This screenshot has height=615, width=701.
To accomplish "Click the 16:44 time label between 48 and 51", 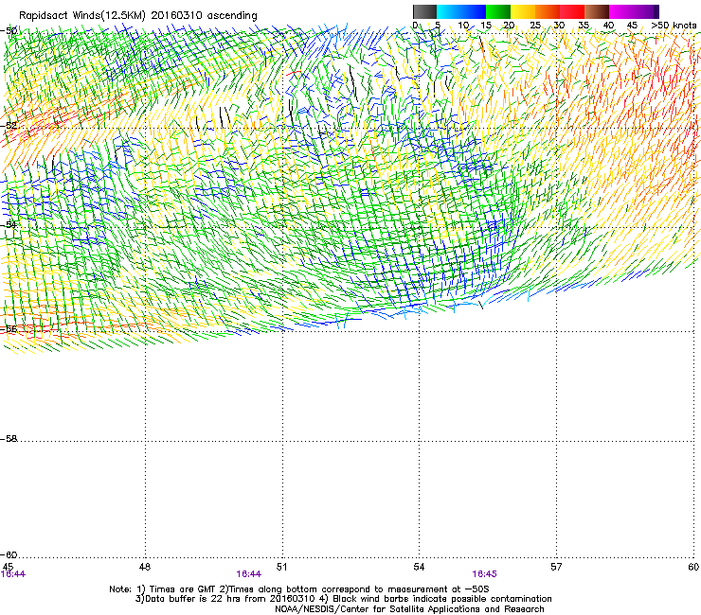I will 249,574.
